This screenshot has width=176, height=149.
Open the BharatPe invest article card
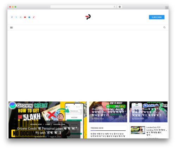point(108,112)
